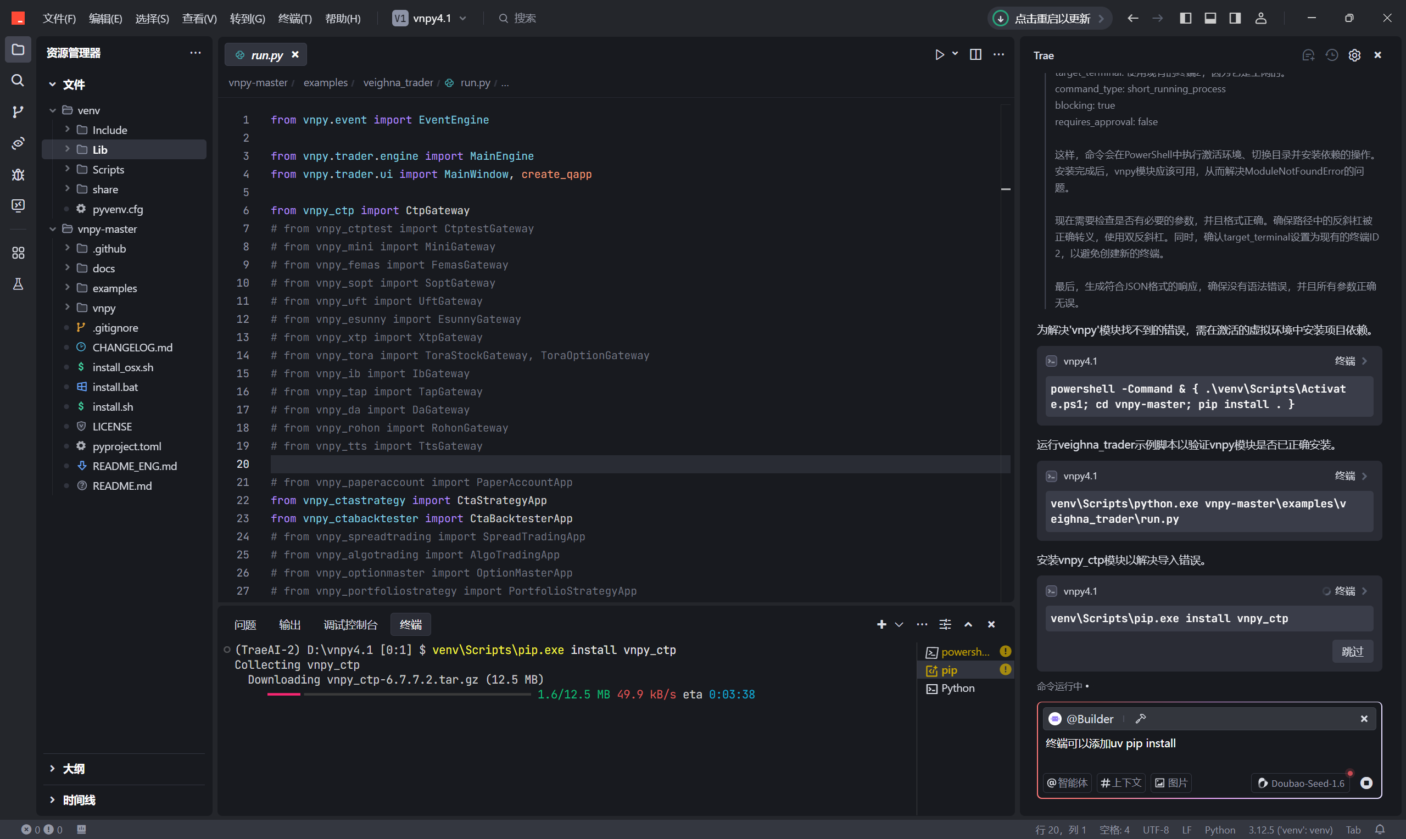Click Python interpreter 3.12.5 in status bar
1406x839 pixels.
(1290, 829)
